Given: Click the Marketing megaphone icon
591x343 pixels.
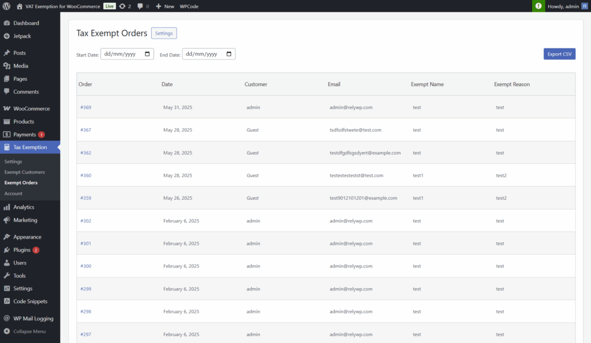Looking at the screenshot, I should pyautogui.click(x=7, y=220).
